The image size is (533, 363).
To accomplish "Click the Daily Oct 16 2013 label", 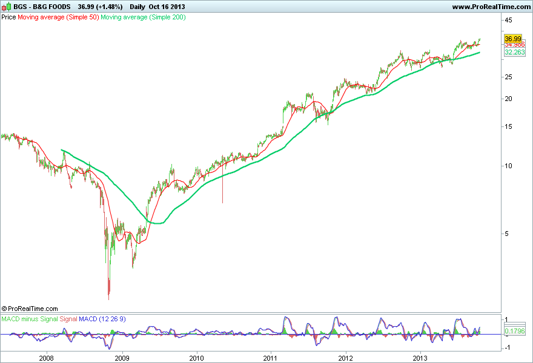I will point(157,7).
